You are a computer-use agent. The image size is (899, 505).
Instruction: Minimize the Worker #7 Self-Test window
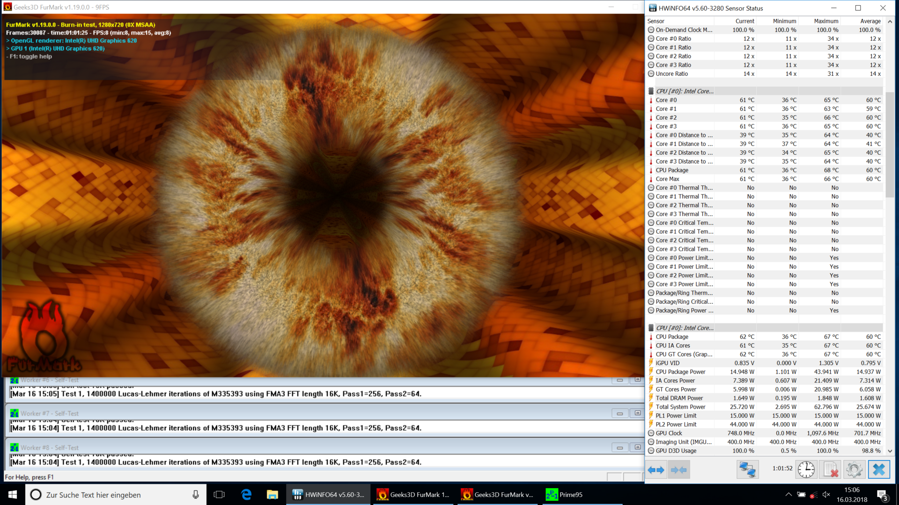click(x=619, y=413)
